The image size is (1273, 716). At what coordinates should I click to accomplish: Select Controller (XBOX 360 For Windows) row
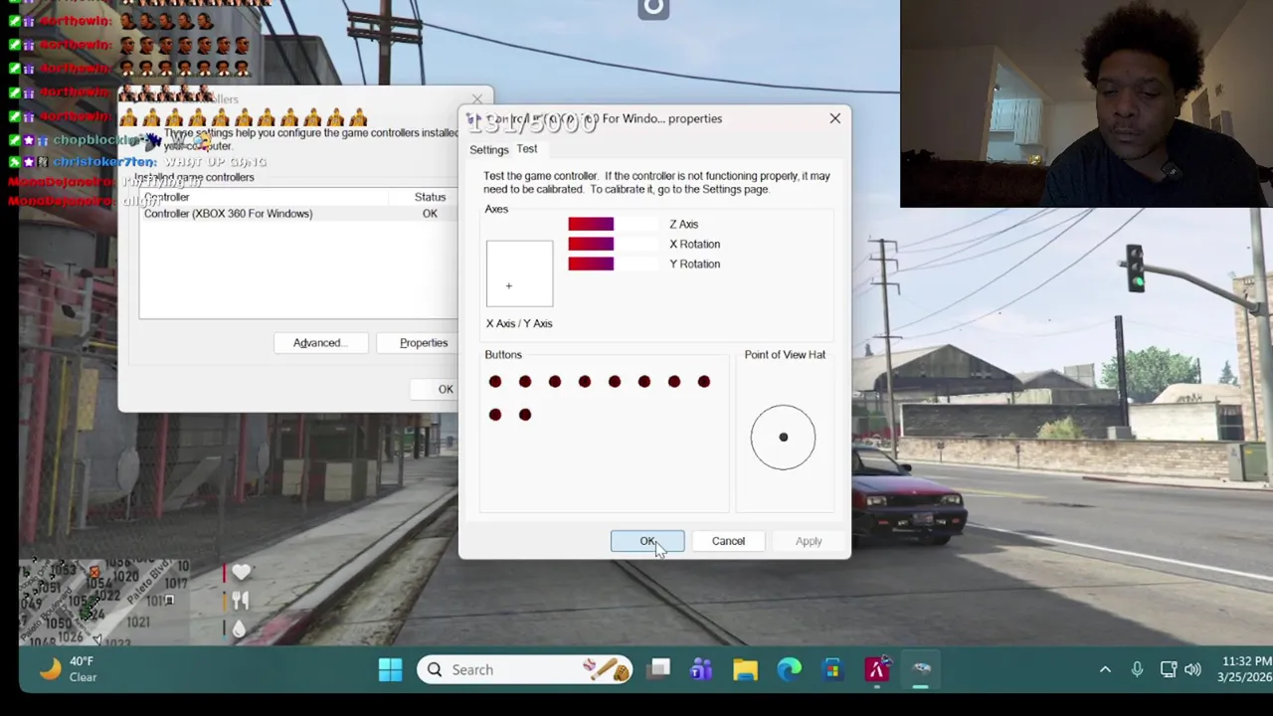pos(298,214)
